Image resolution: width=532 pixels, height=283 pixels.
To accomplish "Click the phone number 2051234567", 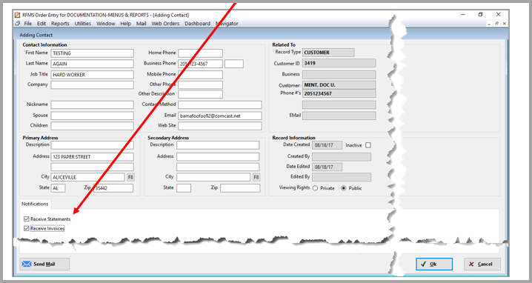I will click(x=339, y=93).
